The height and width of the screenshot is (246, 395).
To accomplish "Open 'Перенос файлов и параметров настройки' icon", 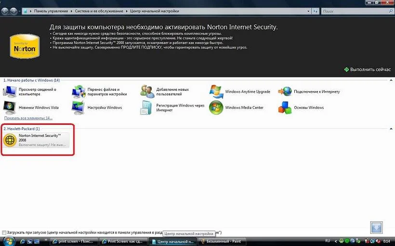I will pos(79,92).
